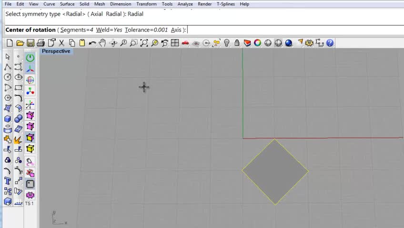Click the Explode icon
Image resolution: width=404 pixels, height=228 pixels.
(18, 140)
